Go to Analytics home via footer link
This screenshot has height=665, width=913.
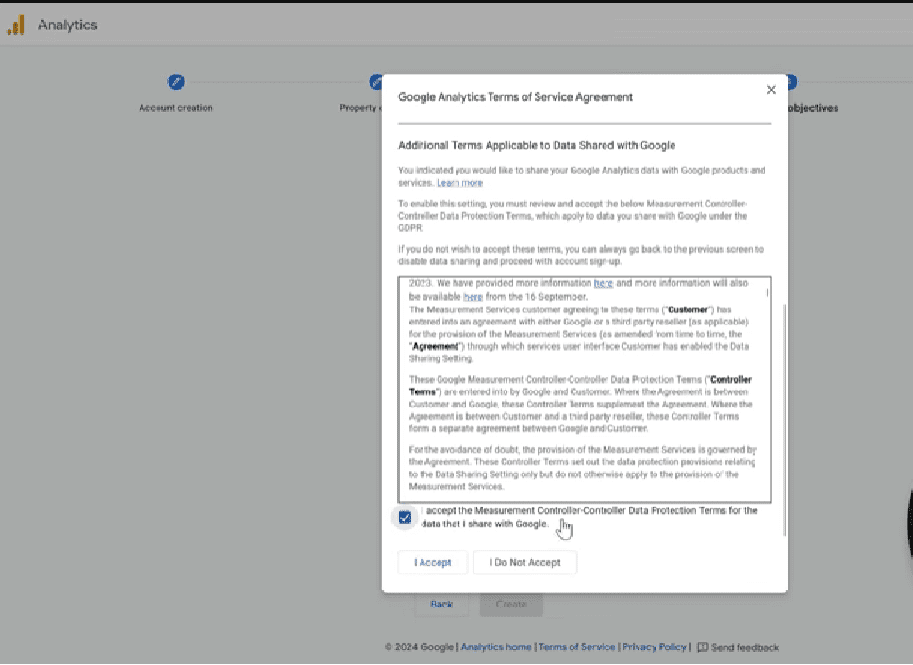click(496, 648)
